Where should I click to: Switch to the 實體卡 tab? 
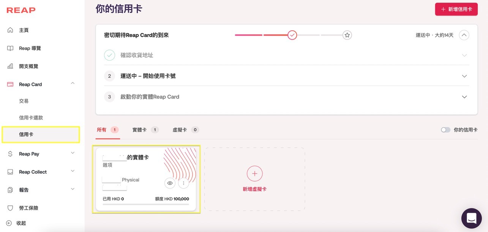[145, 130]
